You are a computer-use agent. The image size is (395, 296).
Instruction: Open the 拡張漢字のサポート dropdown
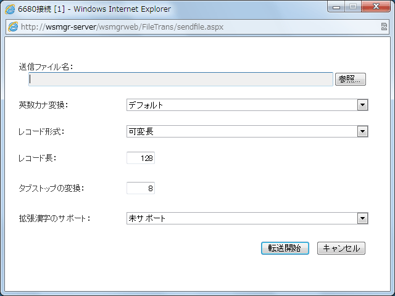coord(247,218)
